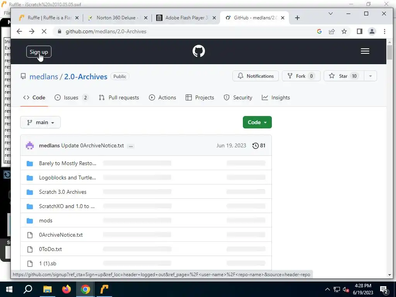Click the GitHub Octocat logo

pos(198,51)
